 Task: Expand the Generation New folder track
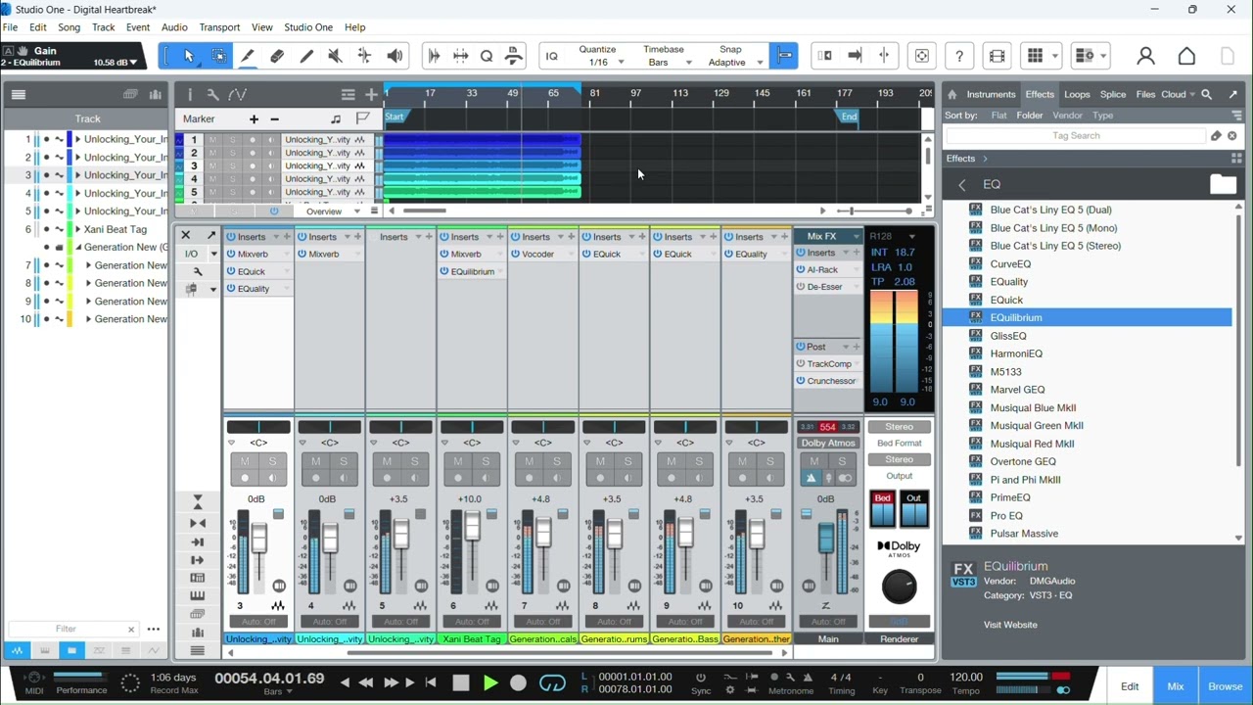[x=79, y=247]
